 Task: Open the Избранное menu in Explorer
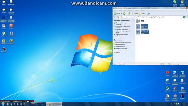(130, 11)
